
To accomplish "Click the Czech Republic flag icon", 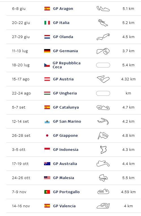I will 47,65.
